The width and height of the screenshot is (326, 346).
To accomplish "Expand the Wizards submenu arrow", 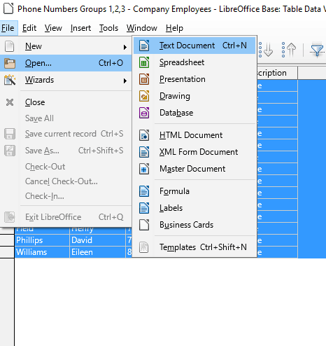I will (125, 81).
